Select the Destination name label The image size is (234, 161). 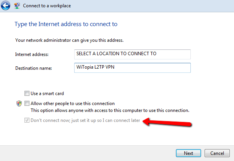(x=34, y=68)
